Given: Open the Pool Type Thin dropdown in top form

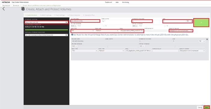Looking at the screenshot, I should point(82,31).
